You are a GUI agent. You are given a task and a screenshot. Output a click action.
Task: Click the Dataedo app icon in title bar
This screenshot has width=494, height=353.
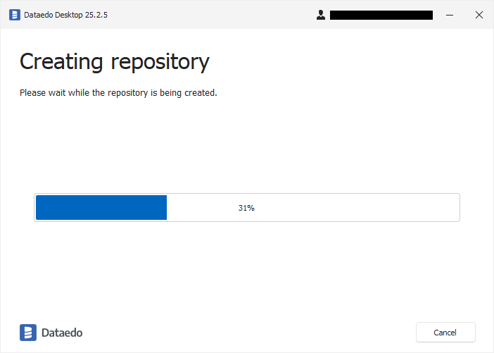click(x=15, y=15)
